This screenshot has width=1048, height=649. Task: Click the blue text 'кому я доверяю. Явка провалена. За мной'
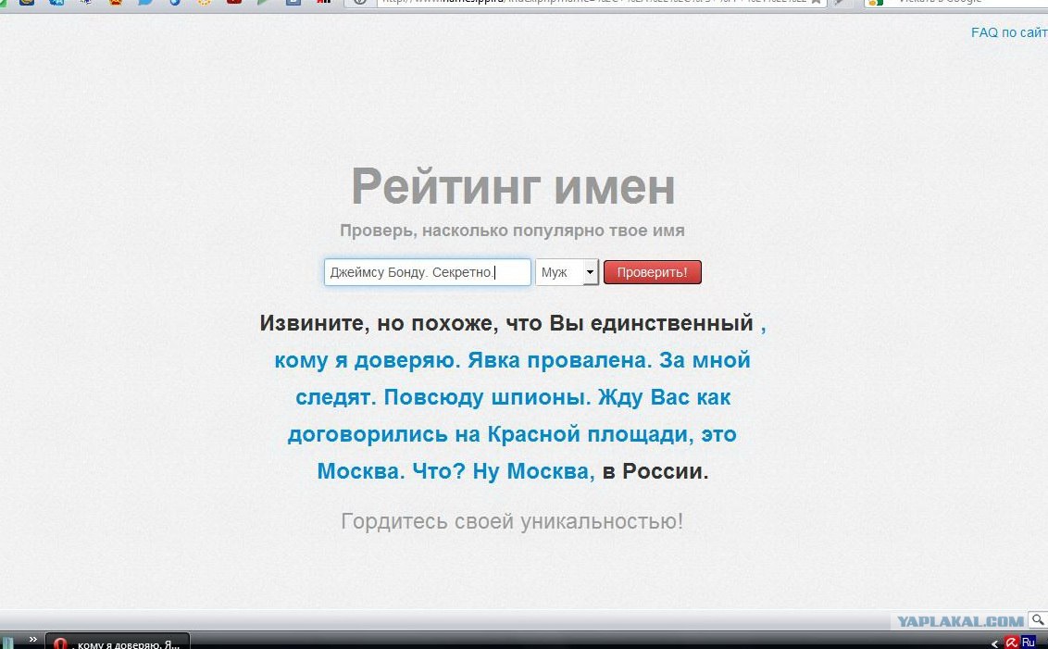tap(513, 360)
